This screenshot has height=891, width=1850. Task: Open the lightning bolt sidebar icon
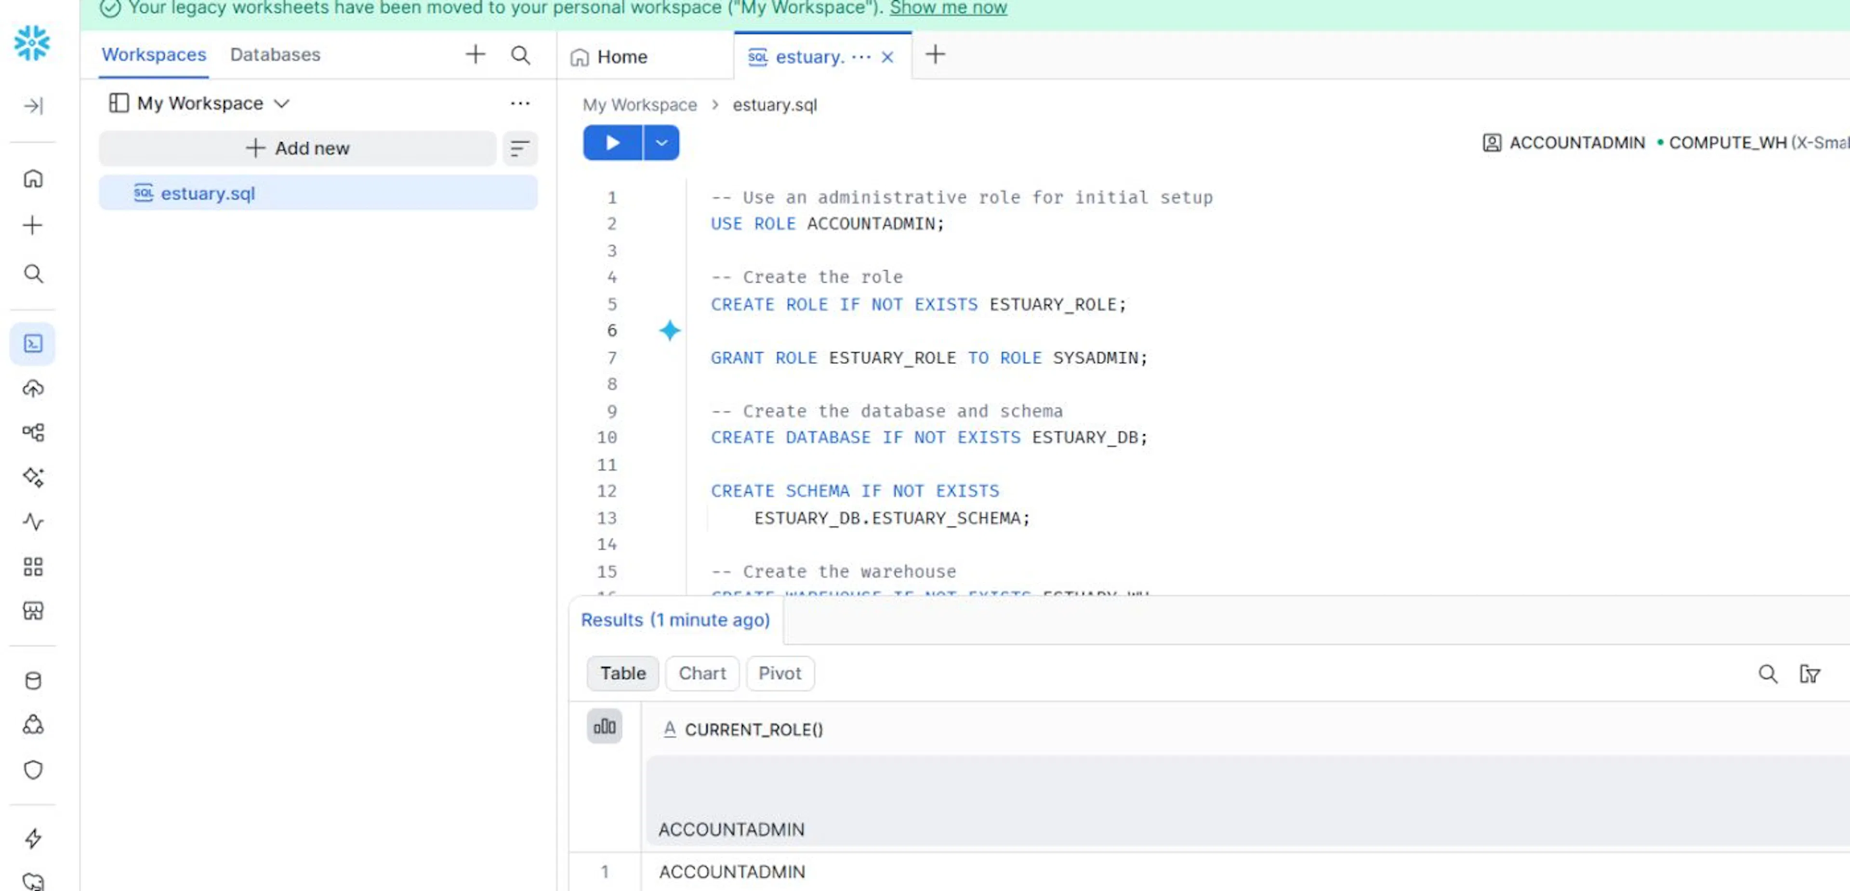33,838
